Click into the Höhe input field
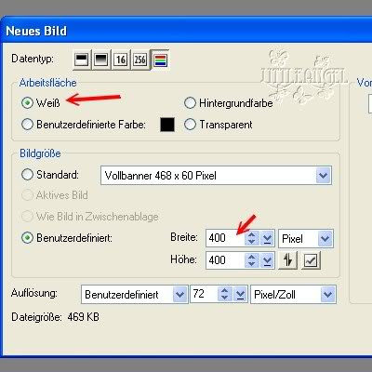The height and width of the screenshot is (372, 372). (225, 260)
